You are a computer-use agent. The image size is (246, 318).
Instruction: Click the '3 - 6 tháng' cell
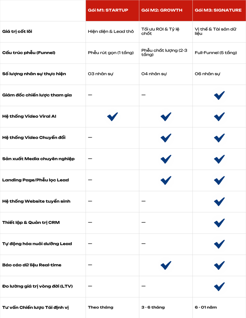coord(153,307)
